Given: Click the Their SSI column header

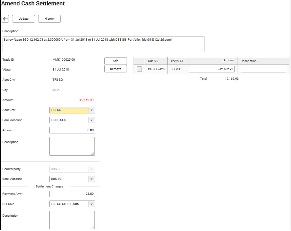Looking at the screenshot, I should pyautogui.click(x=177, y=61).
